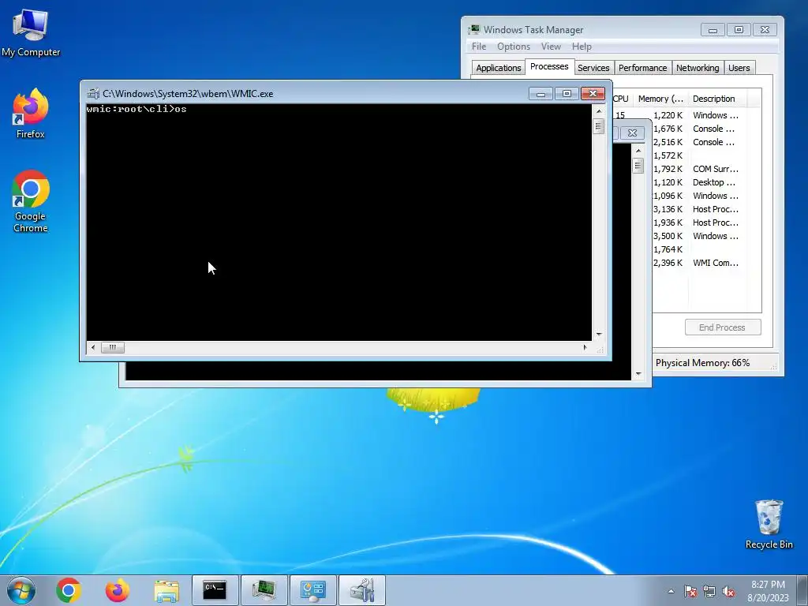Click the WMIC window title bar icon
This screenshot has height=606, width=808.
[x=93, y=93]
